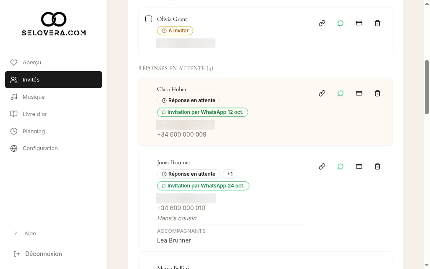Send a WhatsApp message to Olivia Grant

[340, 23]
